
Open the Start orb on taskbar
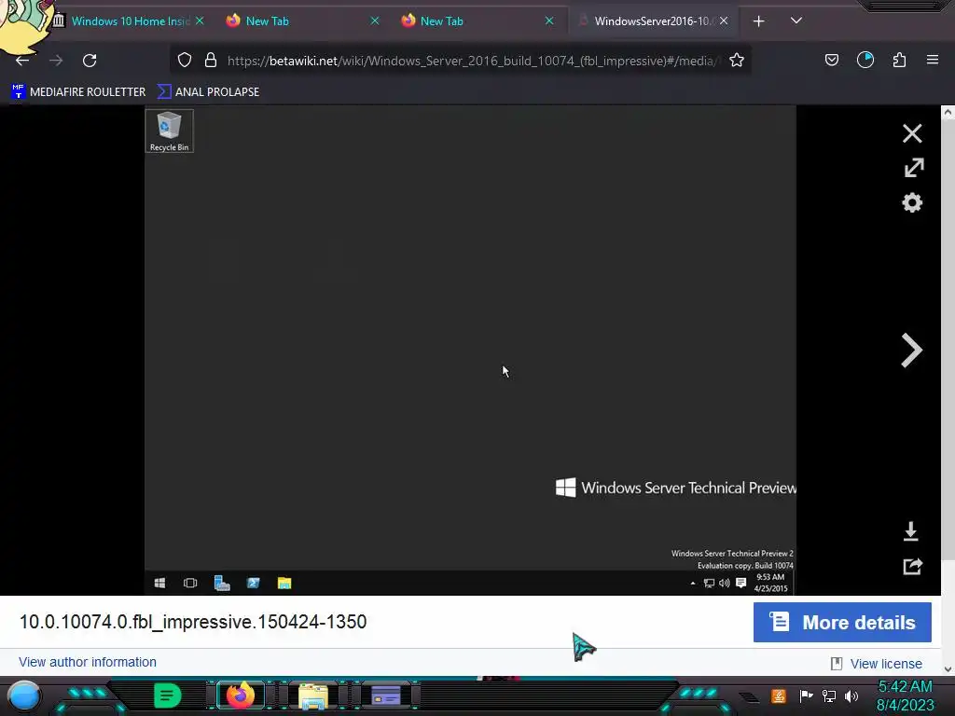click(x=23, y=695)
